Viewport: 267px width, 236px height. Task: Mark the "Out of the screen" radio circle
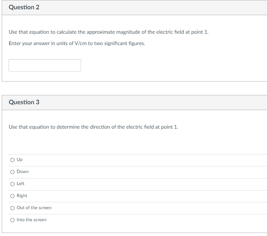point(12,208)
